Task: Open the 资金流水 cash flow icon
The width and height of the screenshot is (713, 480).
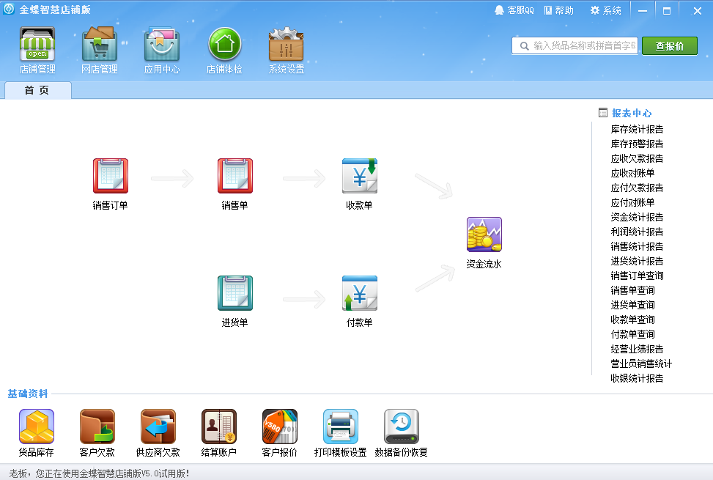Action: coord(484,235)
